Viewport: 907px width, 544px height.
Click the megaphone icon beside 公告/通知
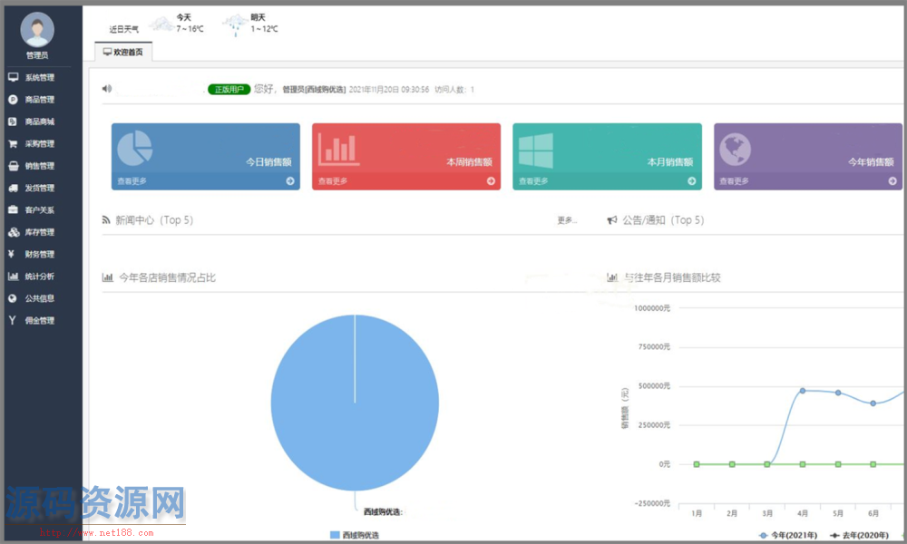click(612, 219)
